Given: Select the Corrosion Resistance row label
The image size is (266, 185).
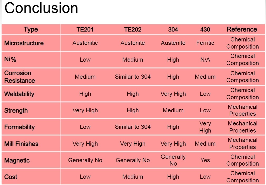Looking at the screenshot, I should tap(20, 77).
